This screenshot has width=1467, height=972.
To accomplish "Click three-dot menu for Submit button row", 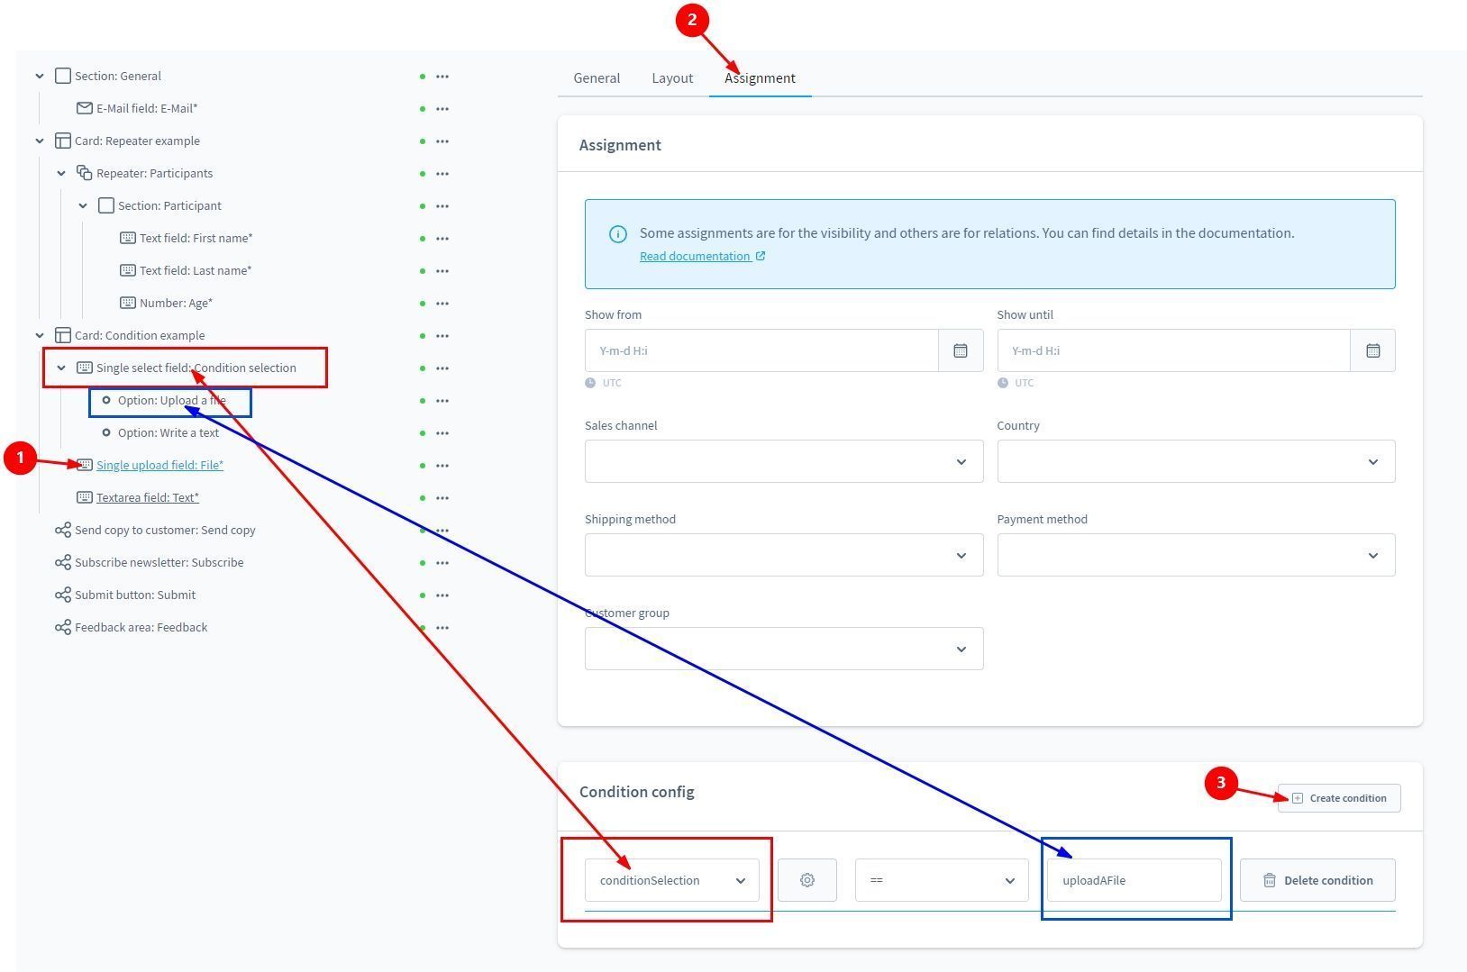I will click(442, 595).
